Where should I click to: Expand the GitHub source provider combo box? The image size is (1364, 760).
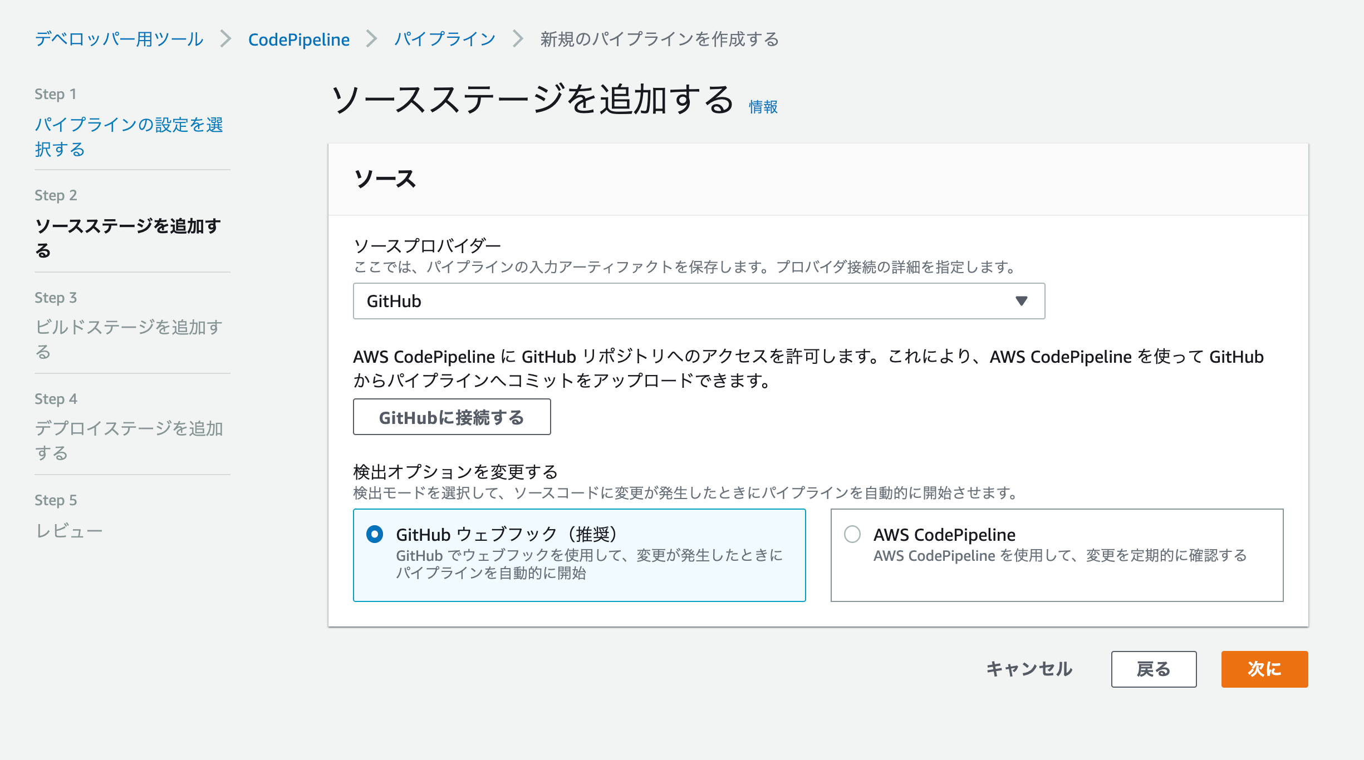[699, 301]
